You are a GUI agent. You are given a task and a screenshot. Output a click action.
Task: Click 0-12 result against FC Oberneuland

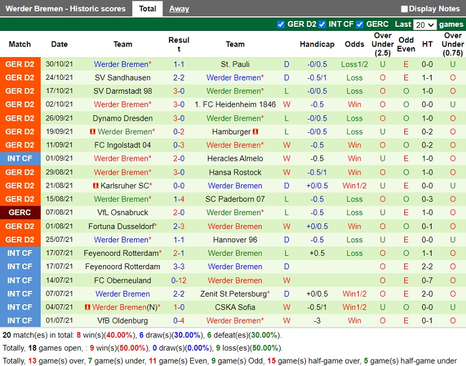pyautogui.click(x=179, y=280)
